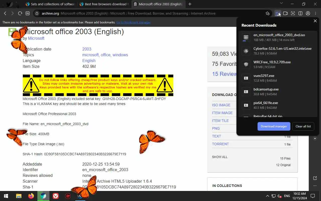
Task: Switch to Best free browsers download tab
Action: pyautogui.click(x=104, y=4)
